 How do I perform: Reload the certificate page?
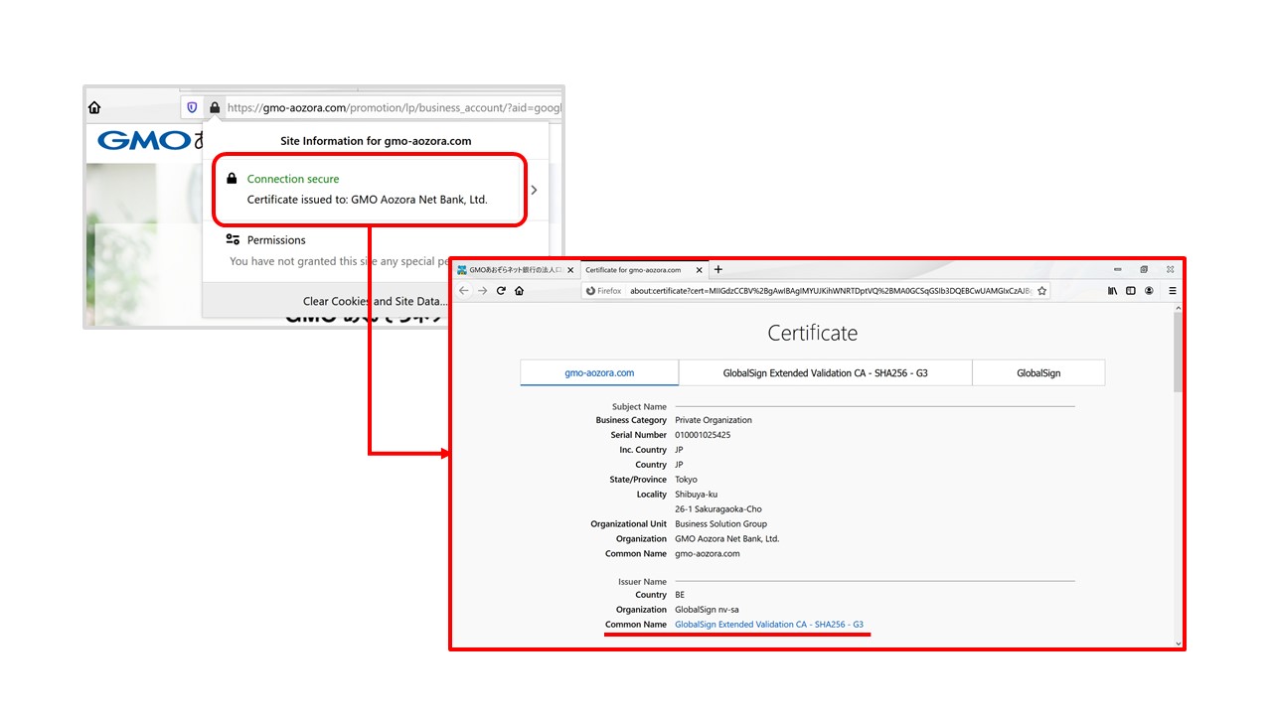[x=501, y=291]
